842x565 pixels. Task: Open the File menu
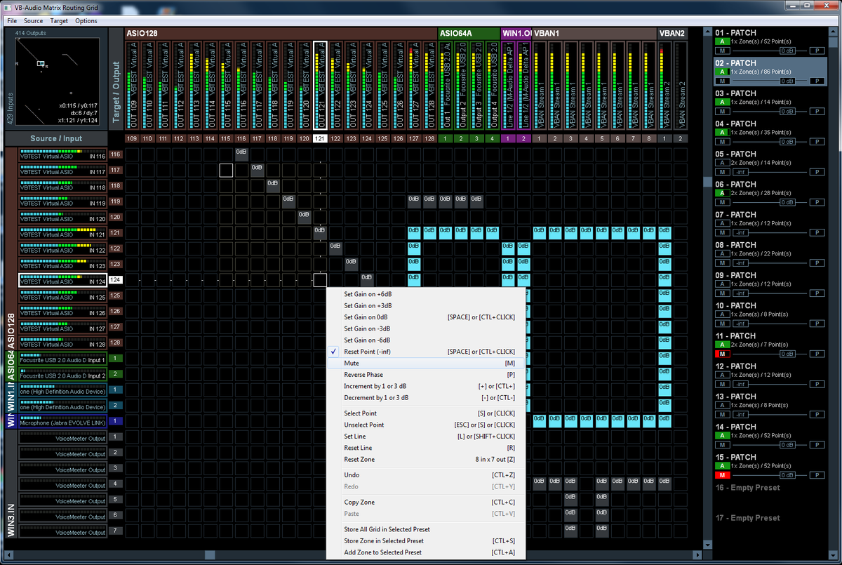(x=13, y=21)
